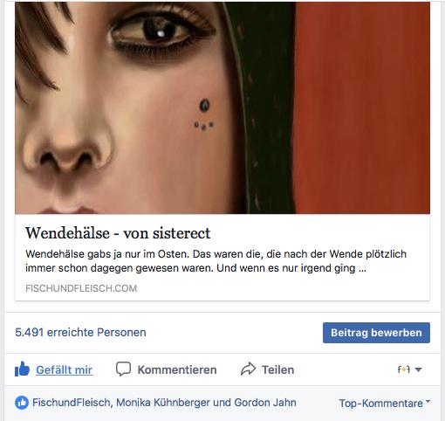Click the 'Beitrag bewerben' button
This screenshot has width=445, height=421.
(x=376, y=333)
